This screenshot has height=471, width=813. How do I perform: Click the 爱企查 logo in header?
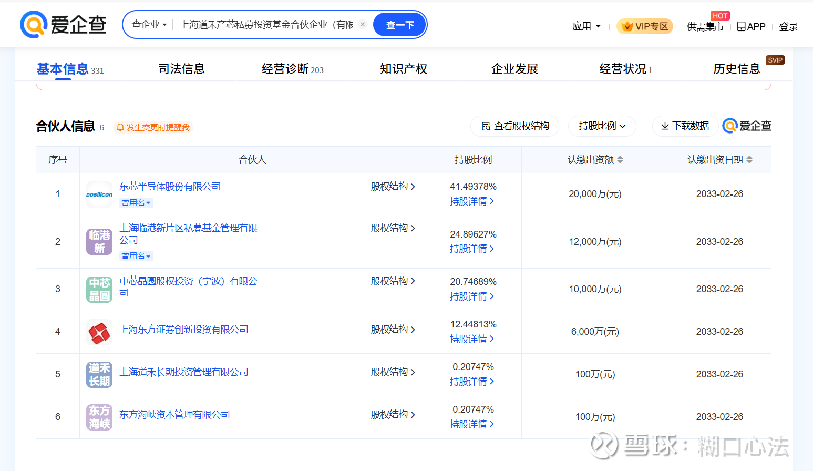coord(63,25)
